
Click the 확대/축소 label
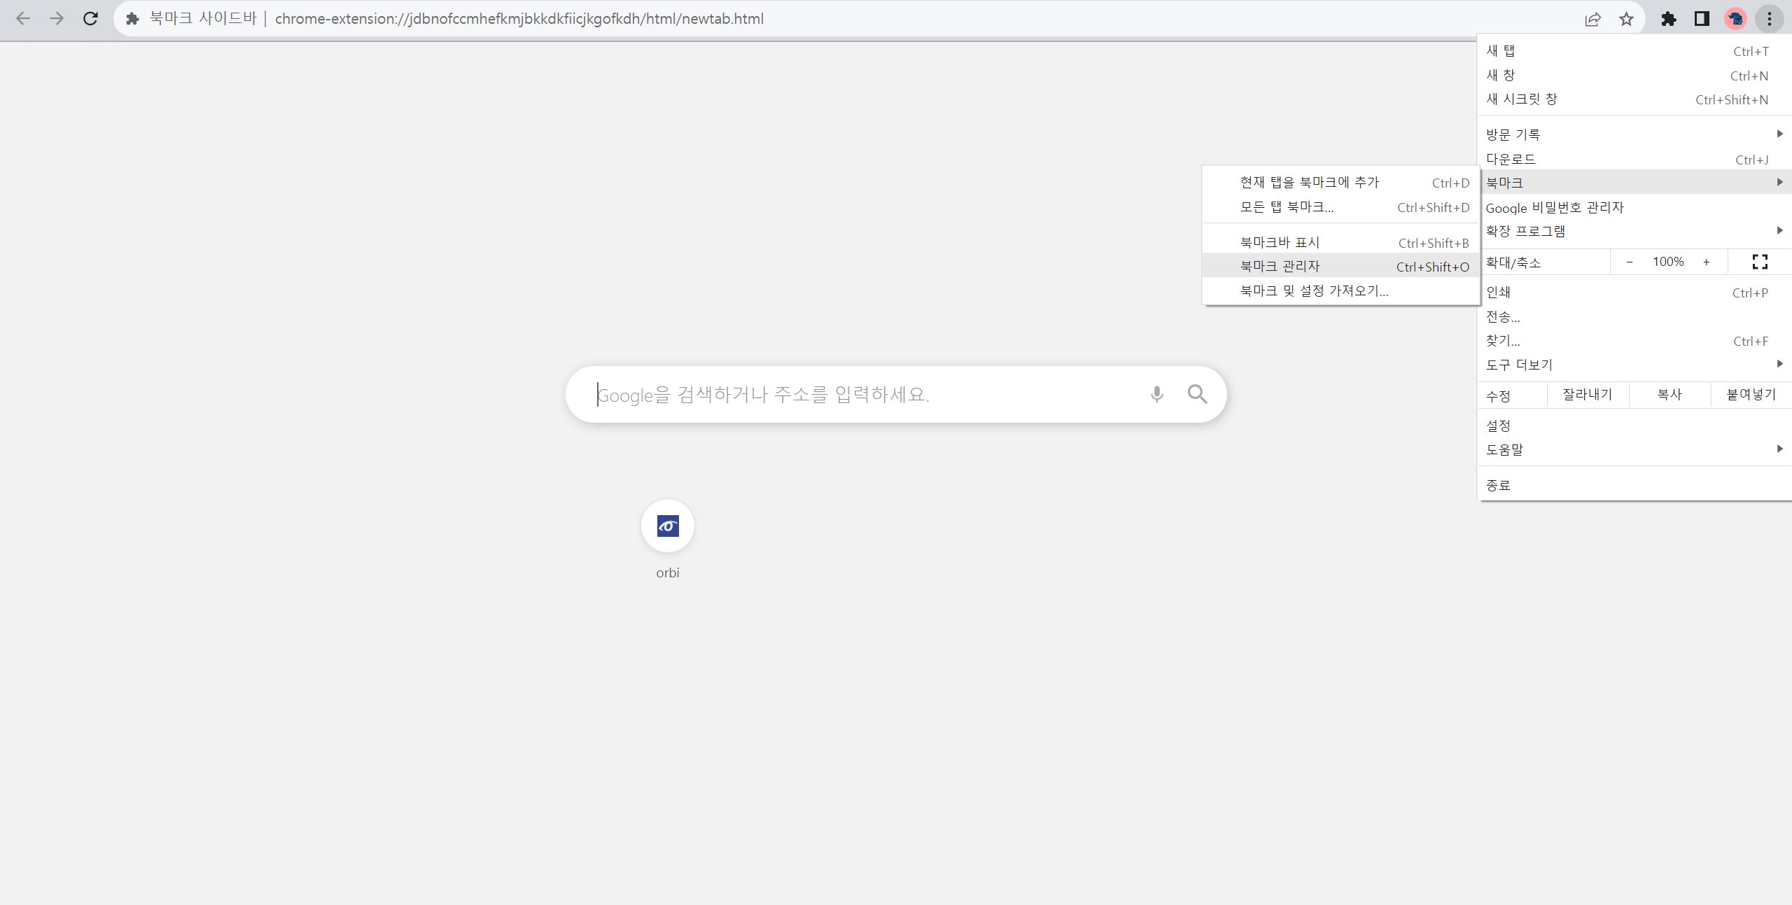tap(1513, 263)
